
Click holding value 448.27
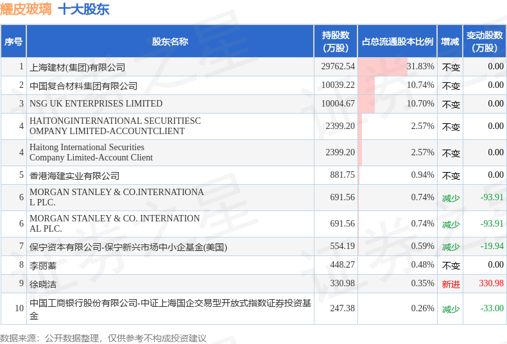click(x=343, y=265)
